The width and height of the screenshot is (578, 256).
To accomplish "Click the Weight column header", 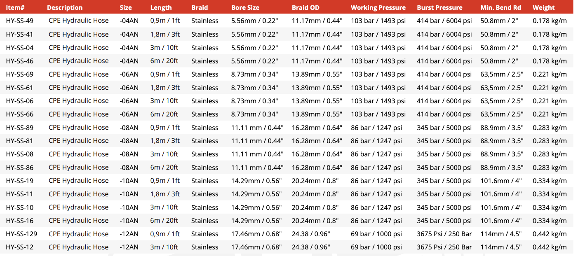I will click(543, 7).
